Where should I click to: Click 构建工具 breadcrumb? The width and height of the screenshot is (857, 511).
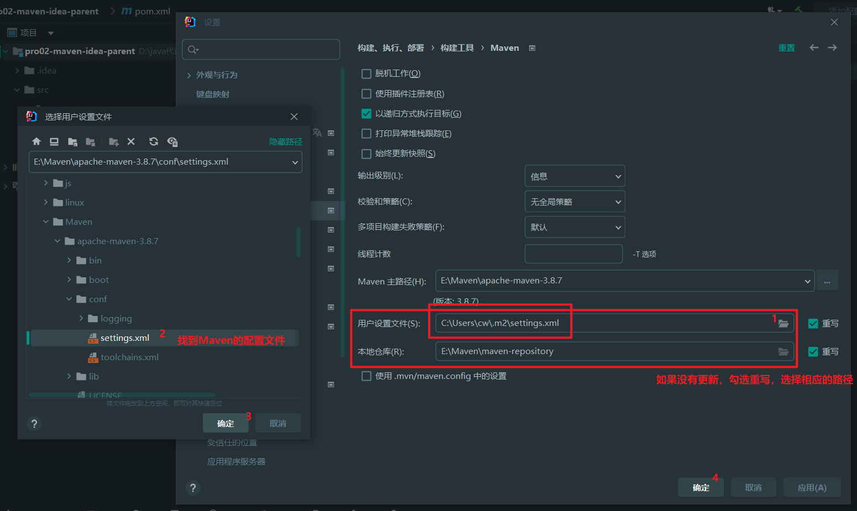457,48
